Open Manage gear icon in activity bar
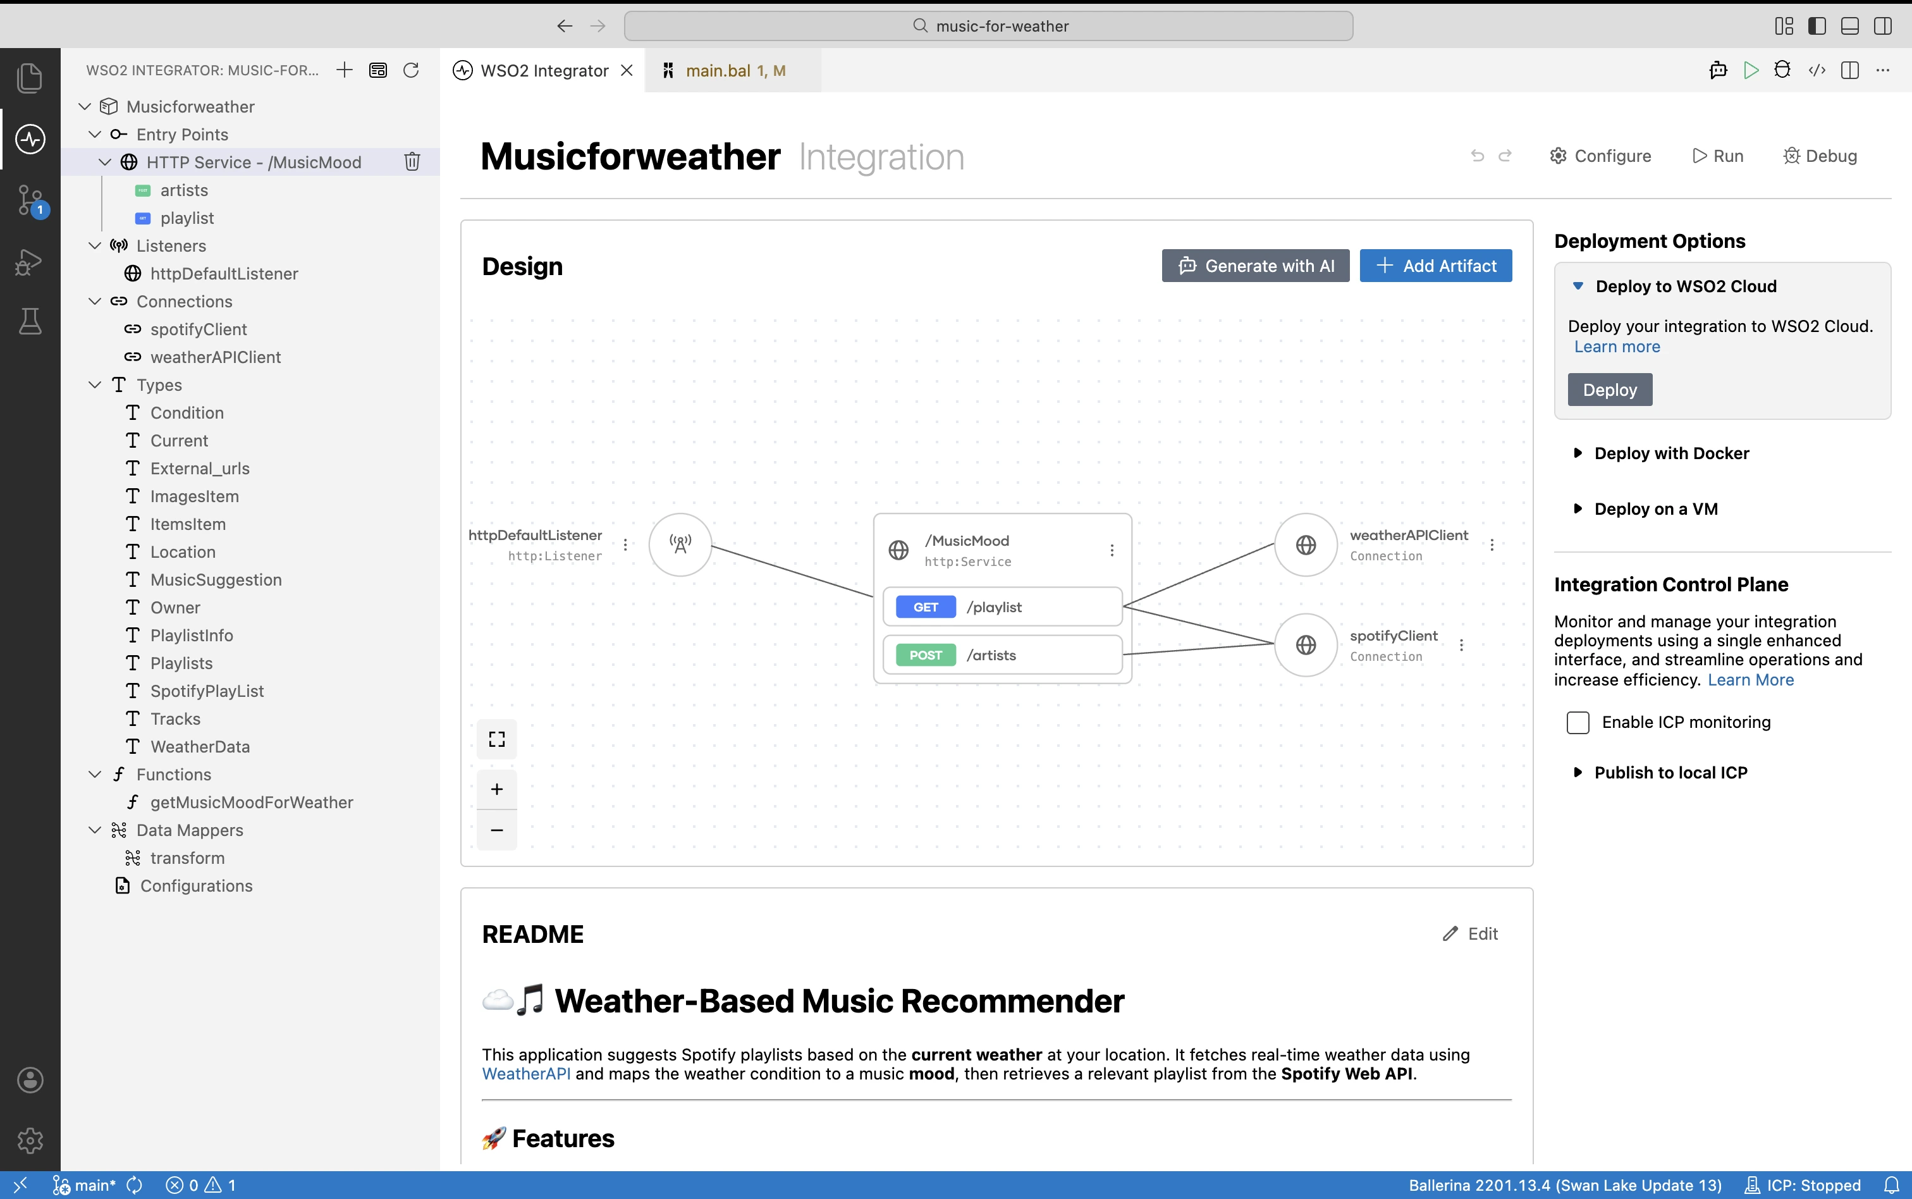The image size is (1912, 1199). (x=30, y=1140)
